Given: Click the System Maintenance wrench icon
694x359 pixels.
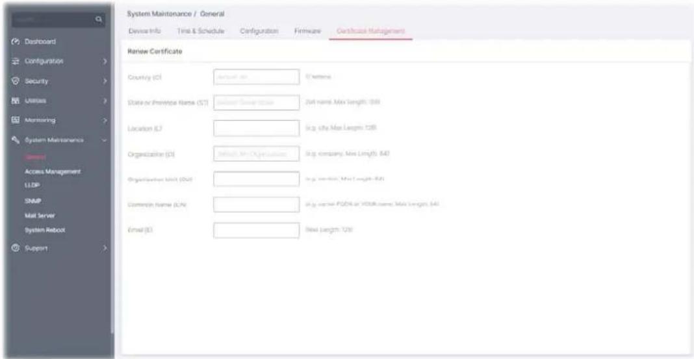Looking at the screenshot, I should 14,140.
